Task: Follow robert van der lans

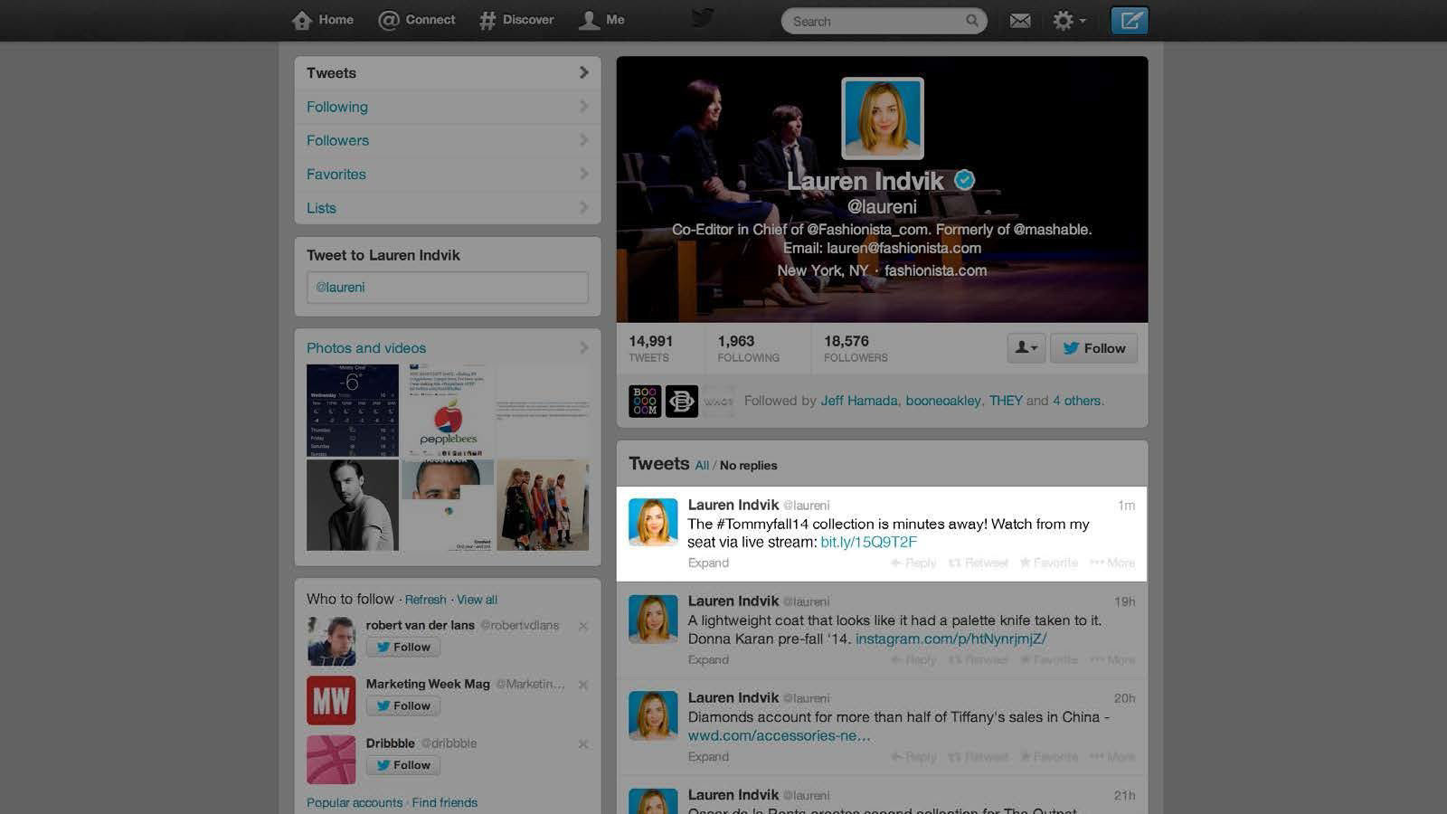Action: click(x=403, y=647)
